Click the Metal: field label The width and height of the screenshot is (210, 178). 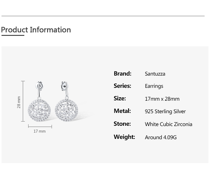[122, 111]
